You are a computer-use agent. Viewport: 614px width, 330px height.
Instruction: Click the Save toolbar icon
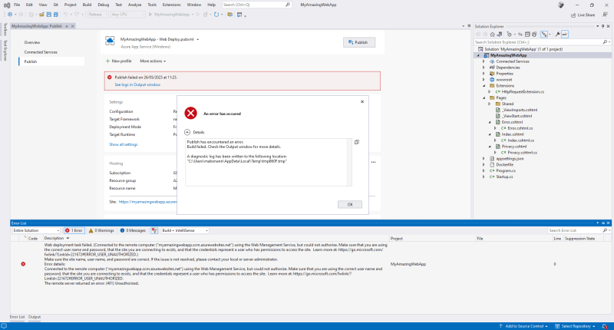tap(49, 15)
